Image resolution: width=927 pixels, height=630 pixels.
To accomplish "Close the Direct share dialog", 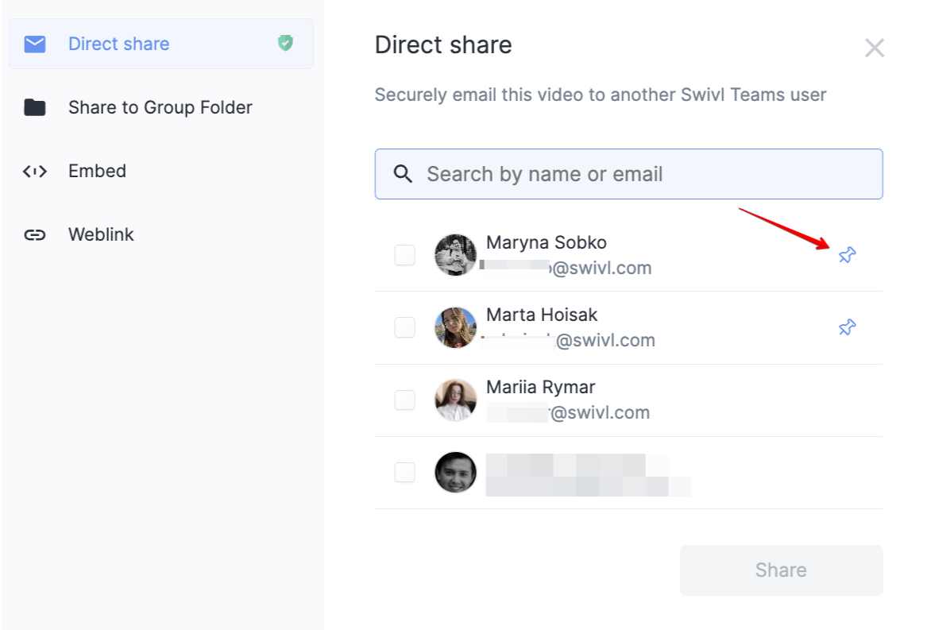I will click(x=875, y=48).
